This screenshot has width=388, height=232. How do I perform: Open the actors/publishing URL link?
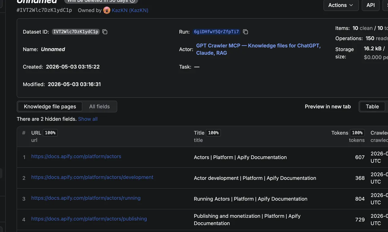(x=89, y=219)
